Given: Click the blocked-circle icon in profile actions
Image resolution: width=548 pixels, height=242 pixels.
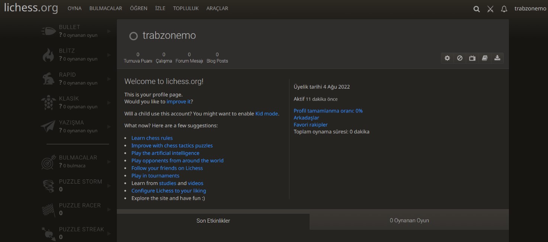Looking at the screenshot, I should [x=460, y=58].
